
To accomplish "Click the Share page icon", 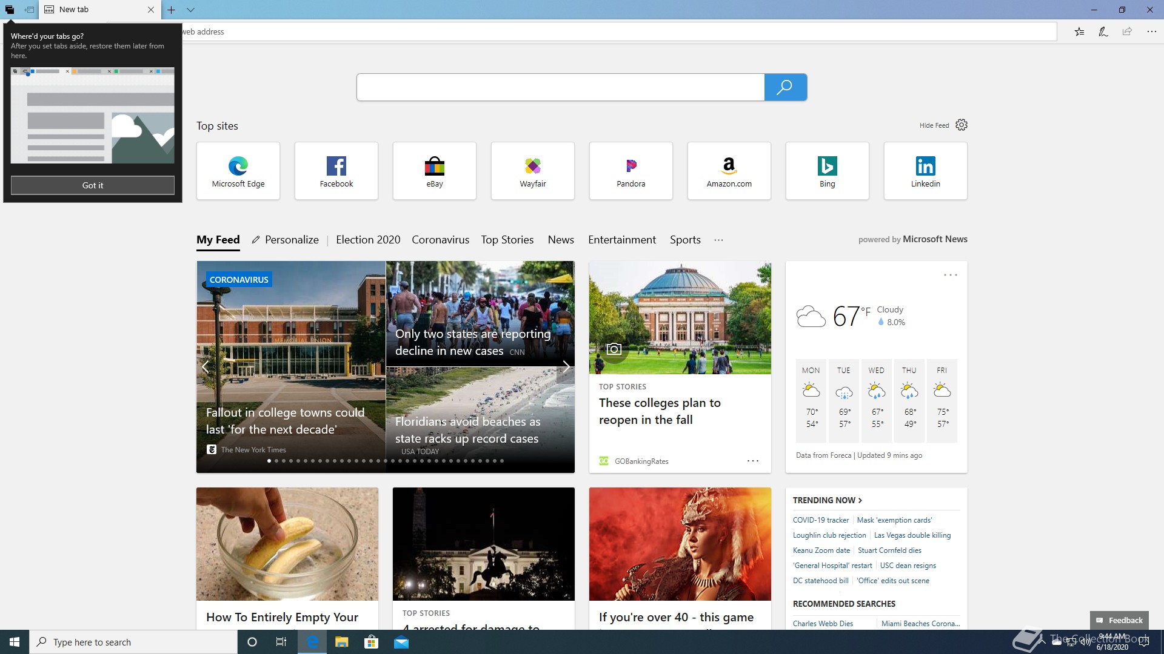I will point(1127,31).
